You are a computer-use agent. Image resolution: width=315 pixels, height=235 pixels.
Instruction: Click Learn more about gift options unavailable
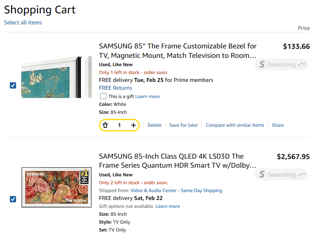click(168, 206)
